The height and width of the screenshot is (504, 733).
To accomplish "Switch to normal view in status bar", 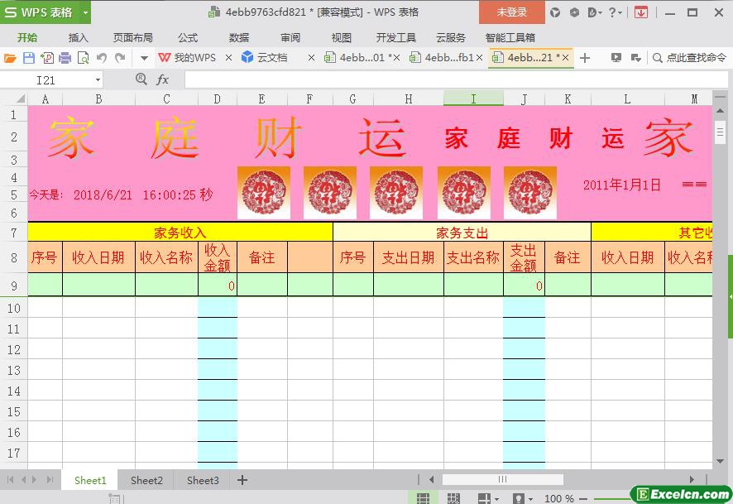I will (x=423, y=498).
